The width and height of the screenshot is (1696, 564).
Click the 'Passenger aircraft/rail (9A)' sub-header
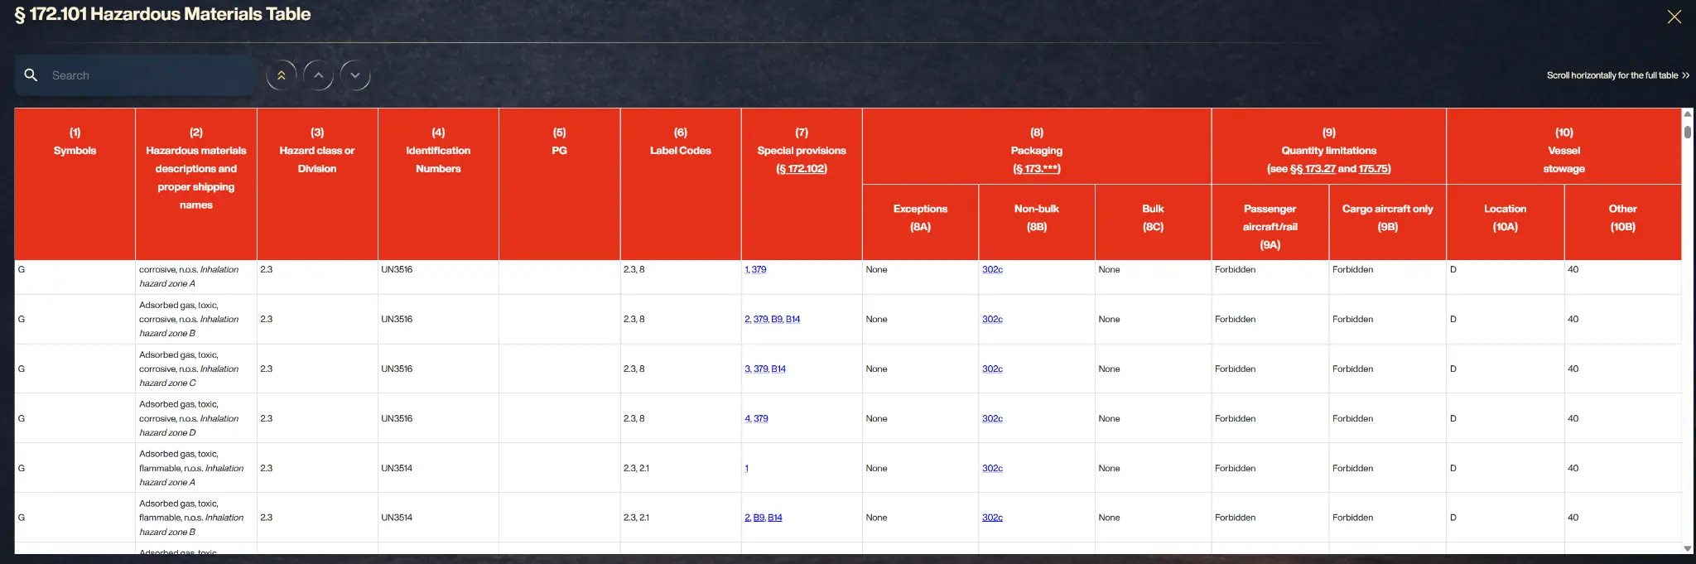(x=1270, y=222)
